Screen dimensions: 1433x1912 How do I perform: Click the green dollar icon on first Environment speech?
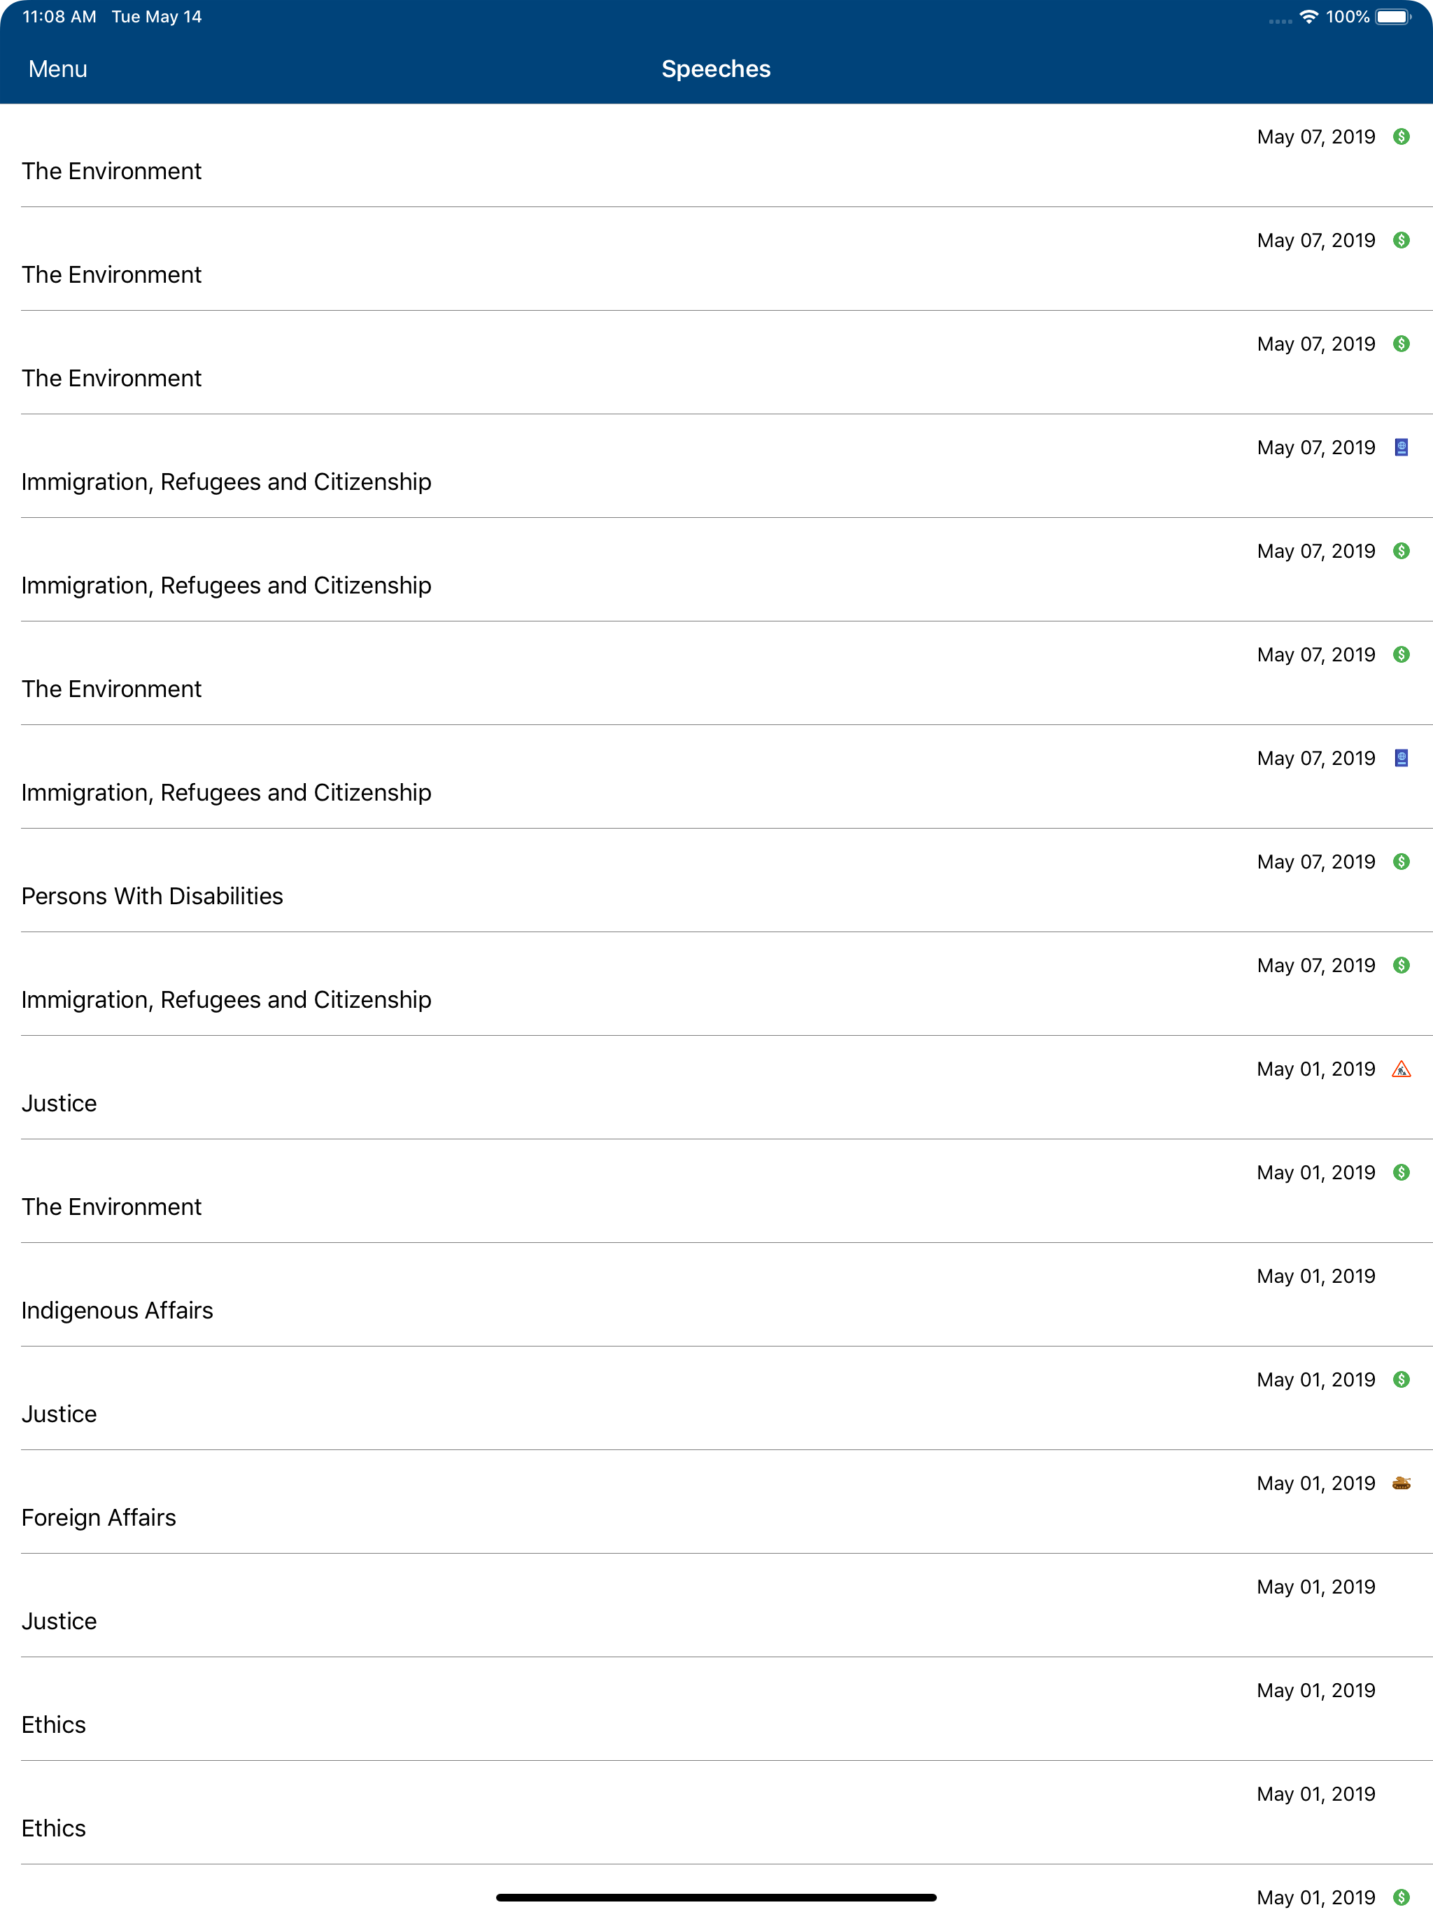[1401, 136]
